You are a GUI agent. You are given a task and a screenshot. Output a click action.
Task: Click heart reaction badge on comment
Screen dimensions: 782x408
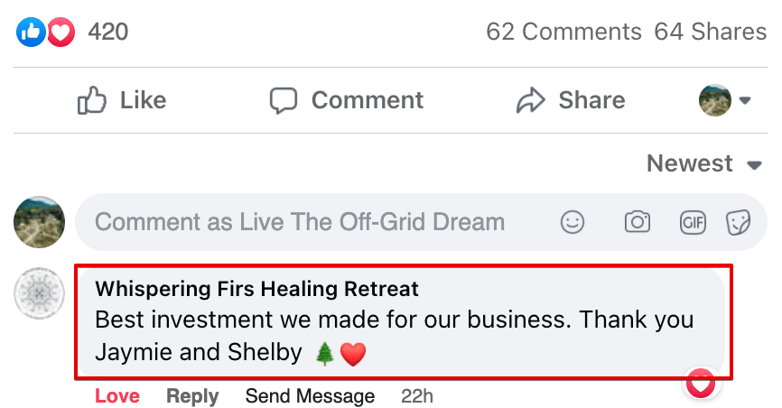pyautogui.click(x=701, y=384)
